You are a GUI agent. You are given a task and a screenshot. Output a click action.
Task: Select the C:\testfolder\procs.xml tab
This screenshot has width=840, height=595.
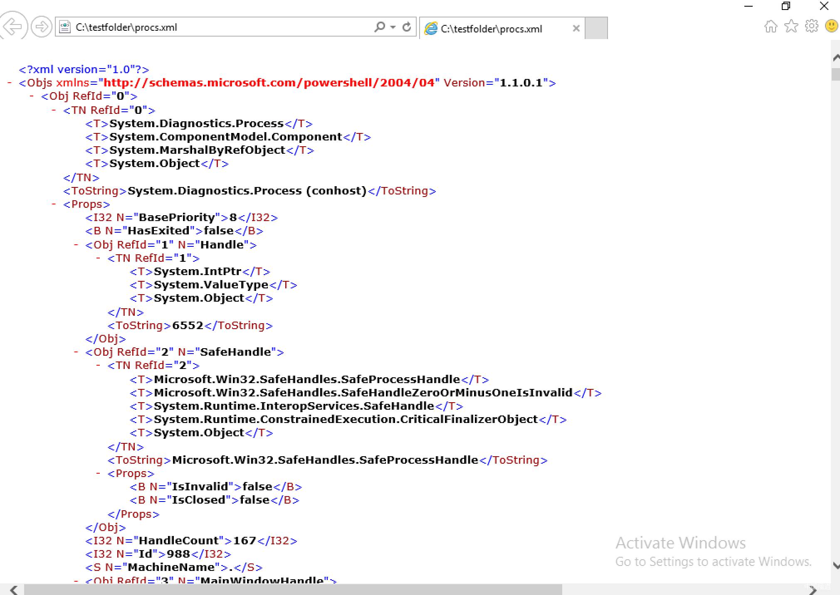click(502, 28)
